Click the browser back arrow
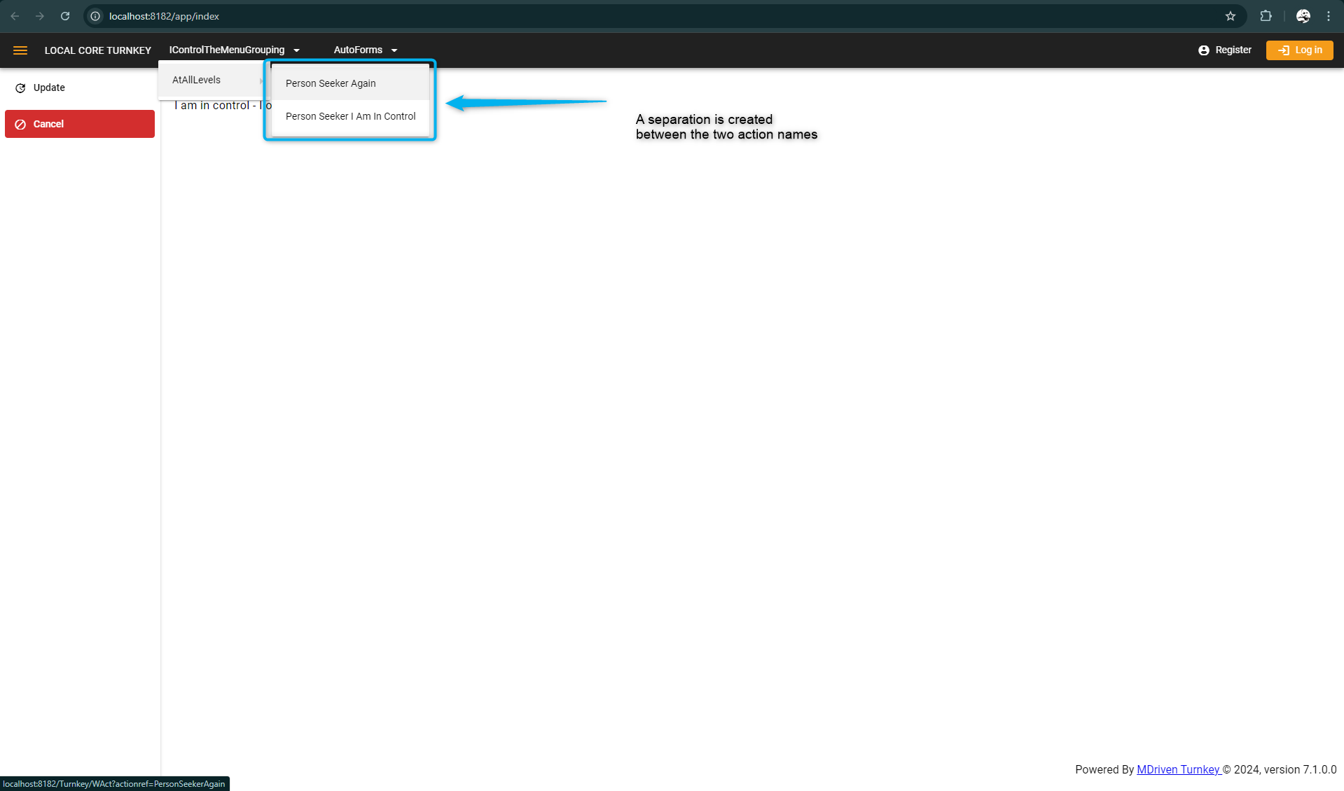1344x791 pixels. click(15, 16)
